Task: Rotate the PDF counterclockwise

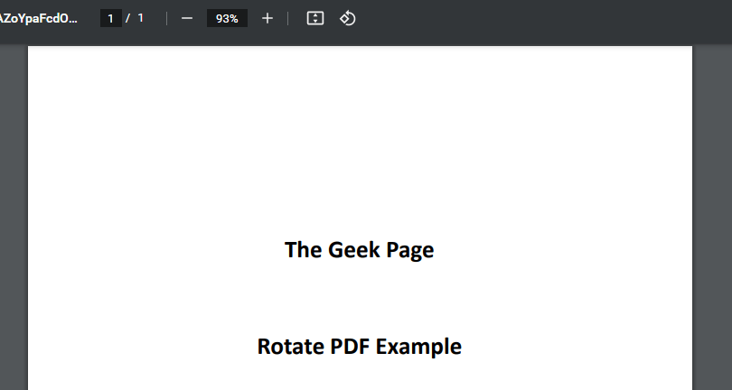Action: pyautogui.click(x=347, y=18)
